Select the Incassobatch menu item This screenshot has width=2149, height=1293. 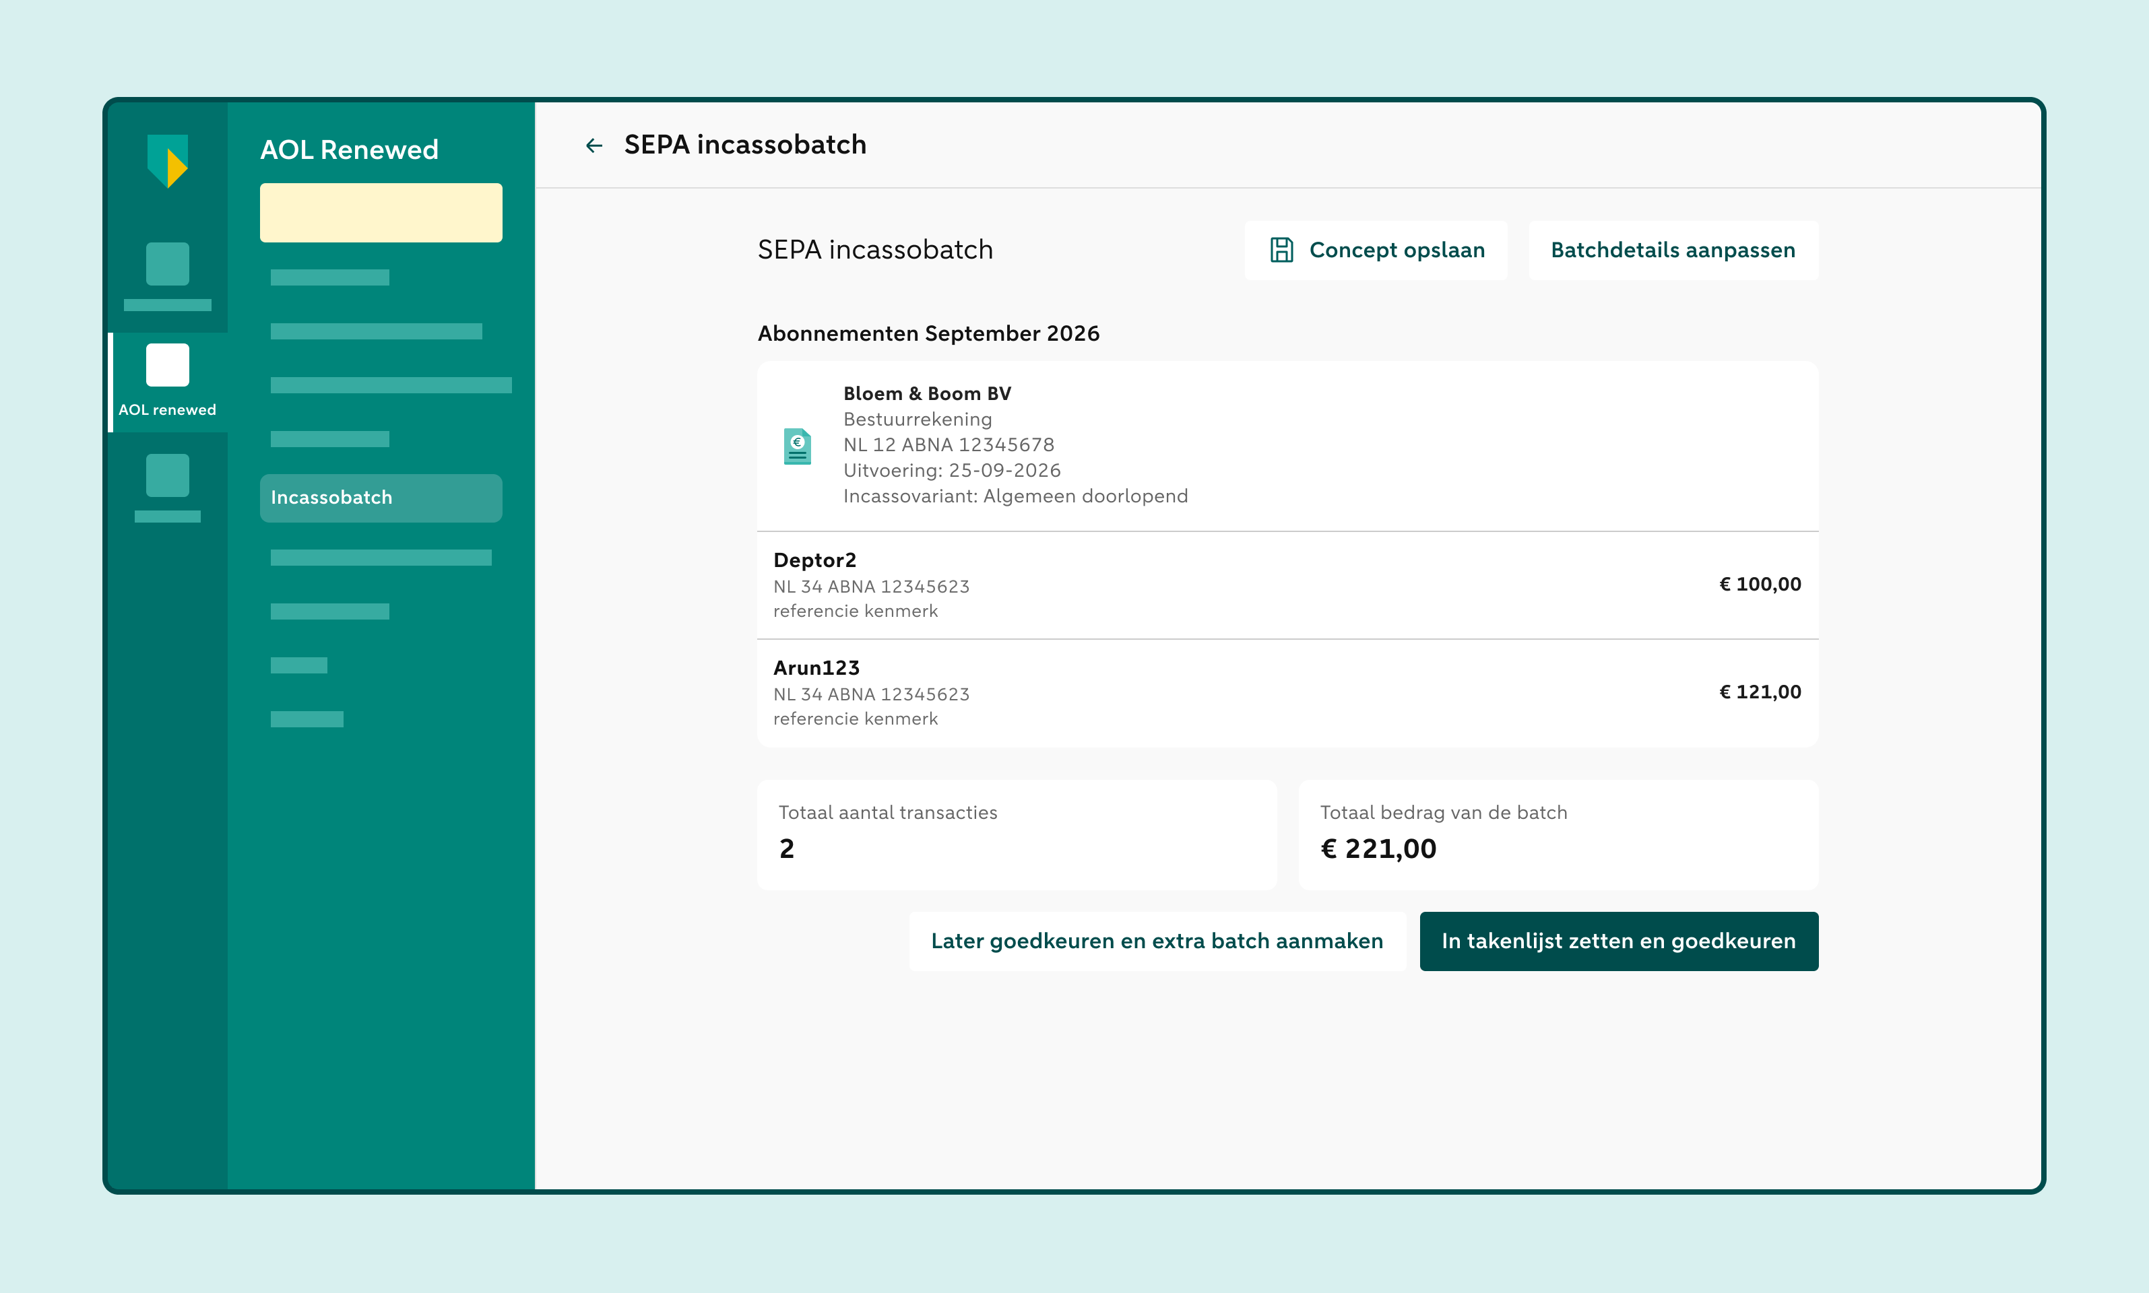[x=381, y=498]
